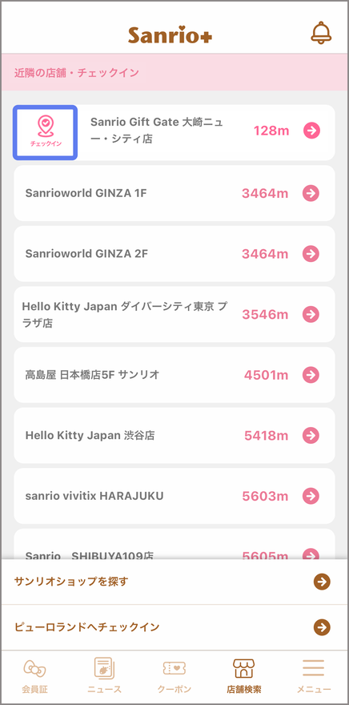Tap the 5418m distance for 渋谷店
Screen dimensions: 349x705
click(x=267, y=435)
